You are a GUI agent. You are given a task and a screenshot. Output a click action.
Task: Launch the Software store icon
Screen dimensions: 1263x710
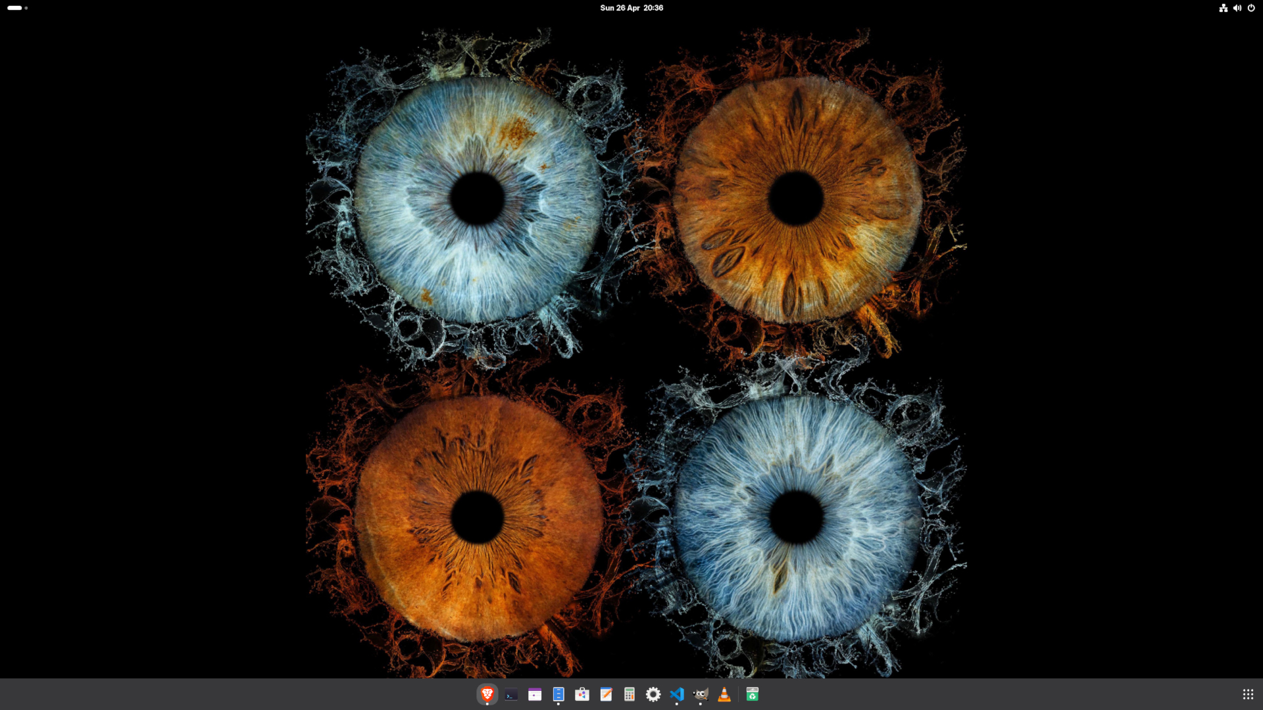point(582,694)
